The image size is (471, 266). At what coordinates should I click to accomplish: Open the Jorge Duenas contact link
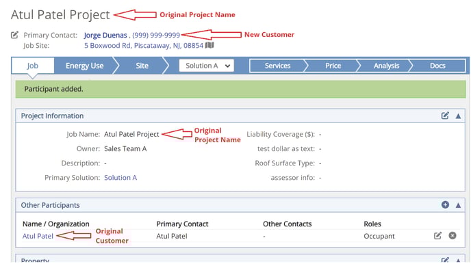point(105,35)
